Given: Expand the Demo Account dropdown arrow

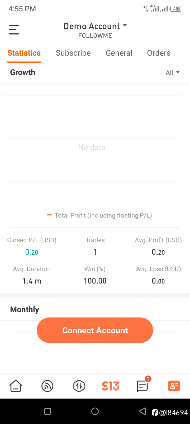Looking at the screenshot, I should click(x=125, y=26).
